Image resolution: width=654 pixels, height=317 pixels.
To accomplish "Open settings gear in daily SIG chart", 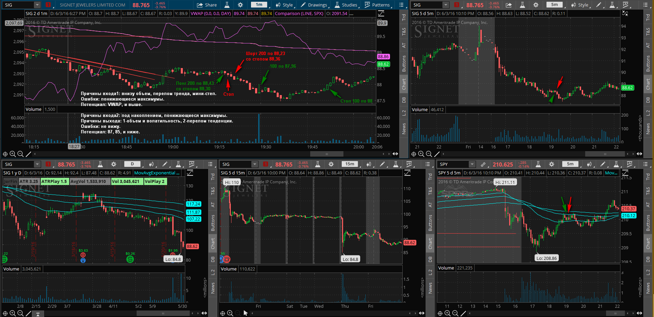I will (114, 164).
